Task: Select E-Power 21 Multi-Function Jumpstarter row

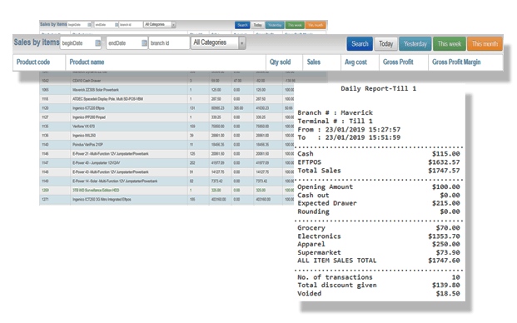Action: point(167,153)
